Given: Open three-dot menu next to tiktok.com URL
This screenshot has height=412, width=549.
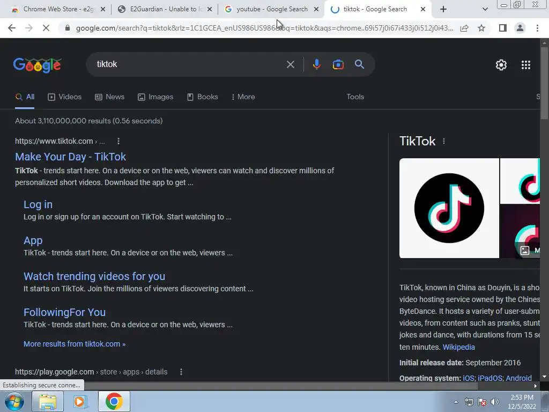Looking at the screenshot, I should 118,141.
